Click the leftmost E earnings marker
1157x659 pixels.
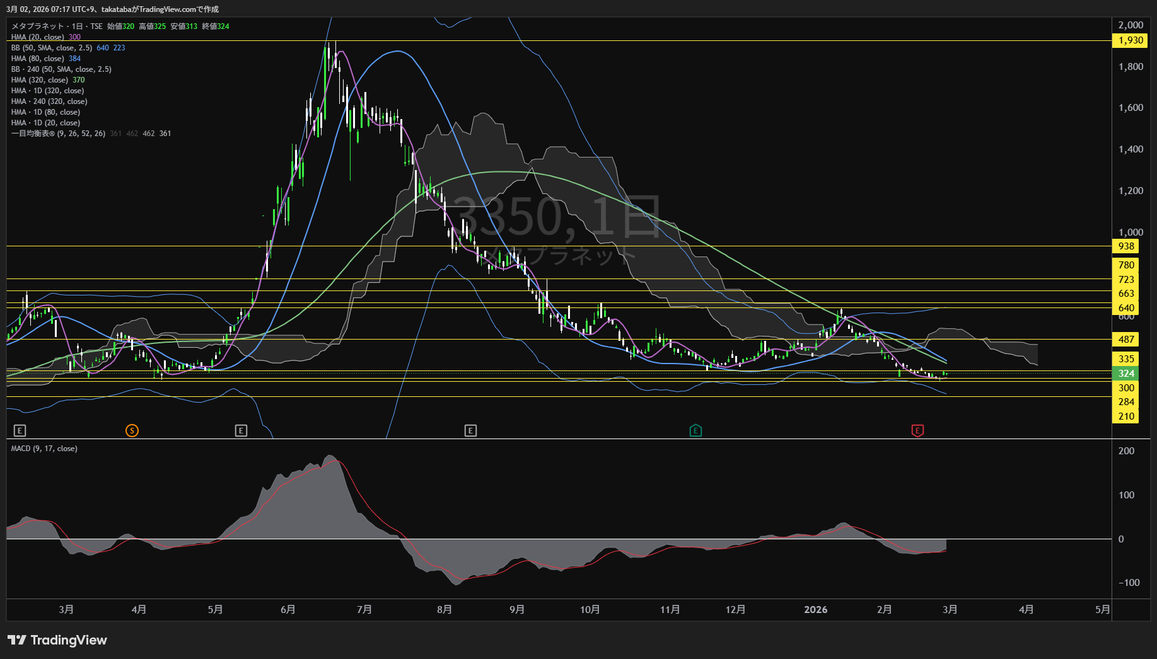pyautogui.click(x=20, y=431)
